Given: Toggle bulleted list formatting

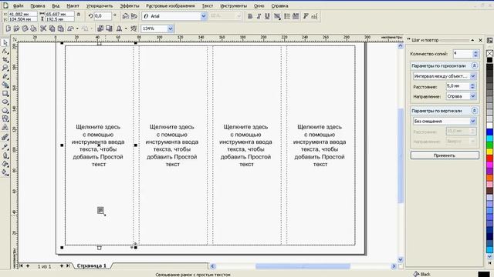Looking at the screenshot, I should point(287,16).
